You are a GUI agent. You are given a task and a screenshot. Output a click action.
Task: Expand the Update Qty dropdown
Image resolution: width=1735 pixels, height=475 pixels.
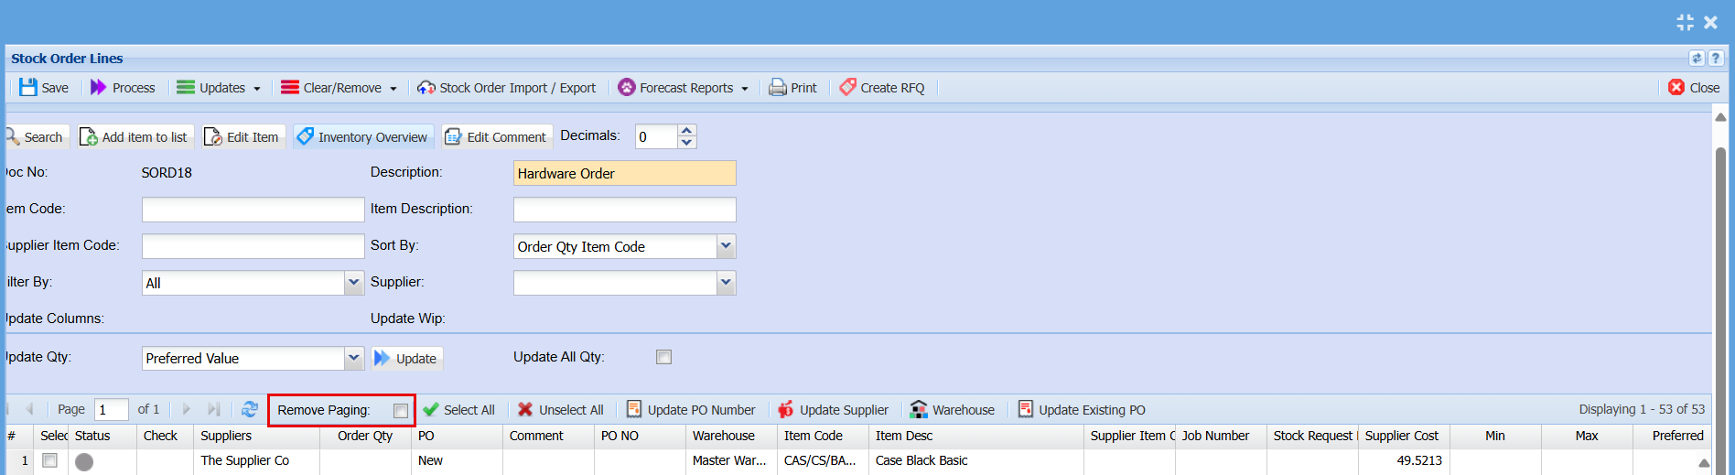[x=354, y=358]
